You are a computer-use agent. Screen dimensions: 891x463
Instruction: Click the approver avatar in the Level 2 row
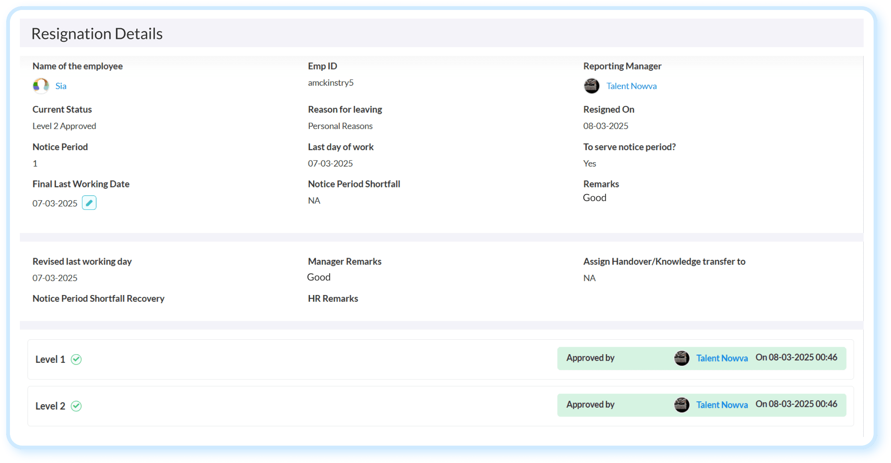681,405
